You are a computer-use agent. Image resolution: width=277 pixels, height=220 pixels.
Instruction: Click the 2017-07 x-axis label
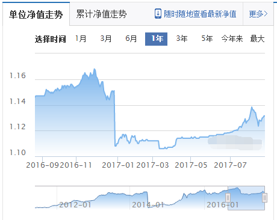pyautogui.click(x=230, y=165)
